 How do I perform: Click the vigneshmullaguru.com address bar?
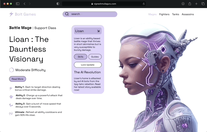tap(104, 4)
